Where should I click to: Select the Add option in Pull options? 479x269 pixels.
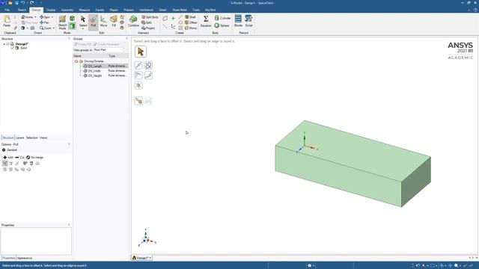point(8,158)
